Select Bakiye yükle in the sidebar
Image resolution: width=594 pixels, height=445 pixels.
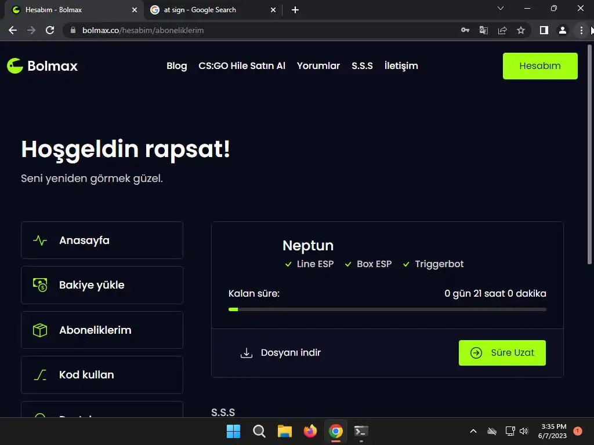102,285
